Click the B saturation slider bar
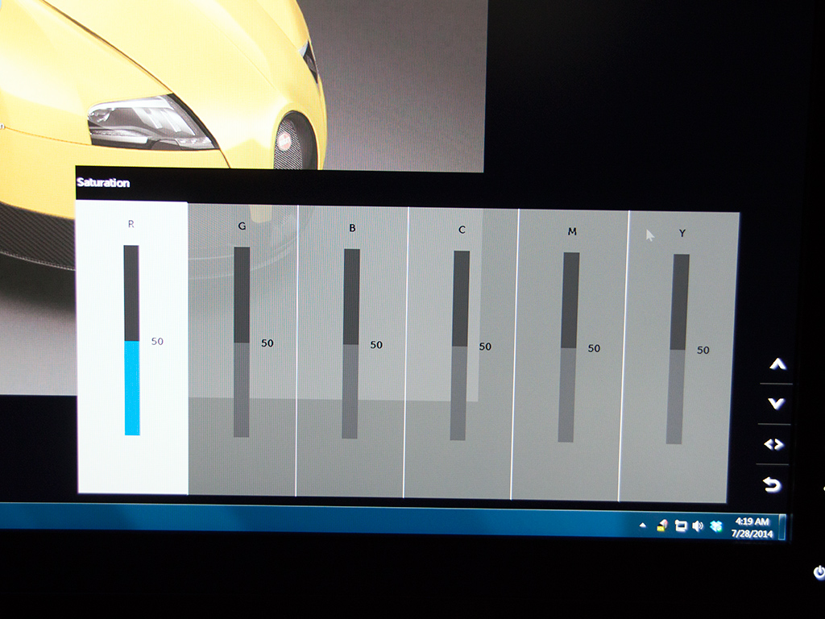825x619 pixels. click(351, 343)
